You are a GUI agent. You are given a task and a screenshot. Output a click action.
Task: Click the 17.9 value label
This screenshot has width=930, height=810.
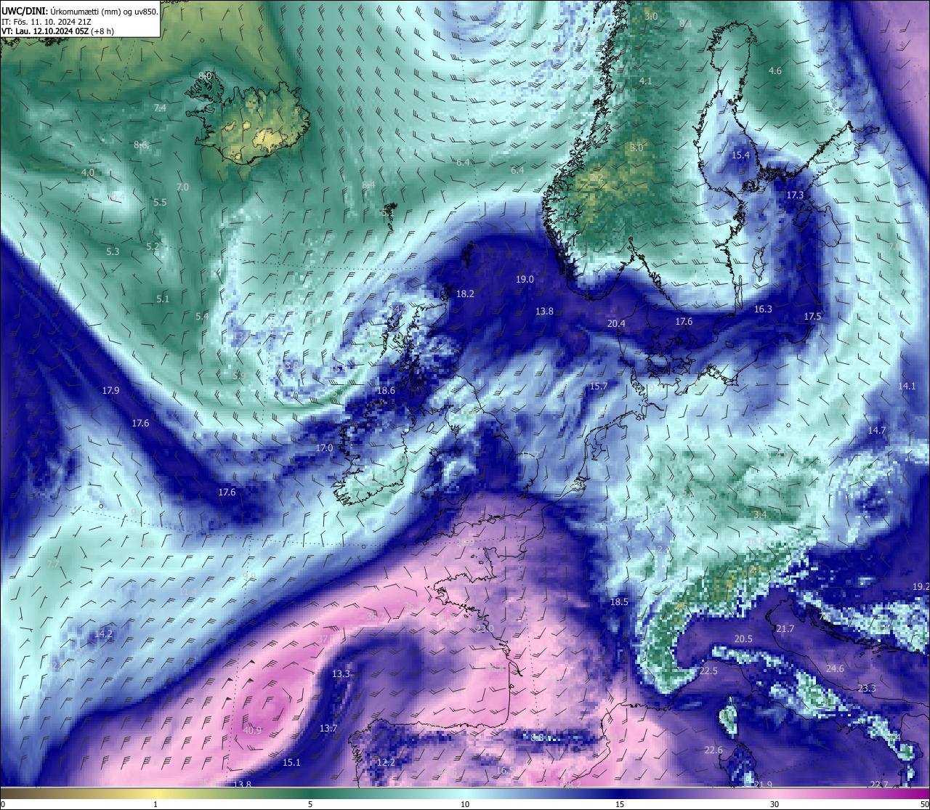coord(110,391)
